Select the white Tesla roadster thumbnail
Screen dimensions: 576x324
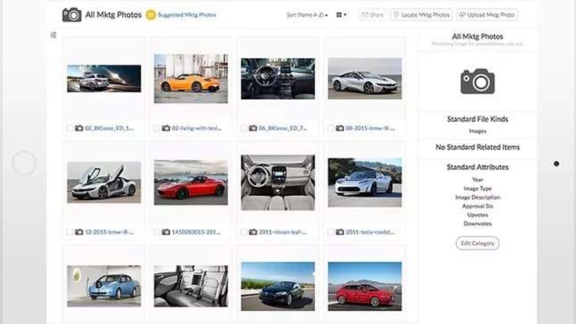(x=365, y=182)
